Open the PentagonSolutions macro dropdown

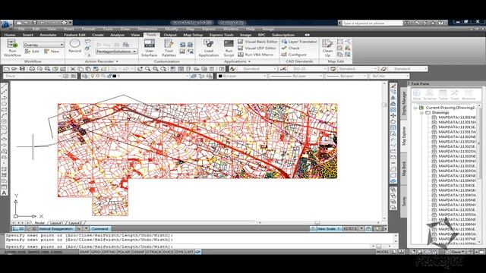pos(116,52)
